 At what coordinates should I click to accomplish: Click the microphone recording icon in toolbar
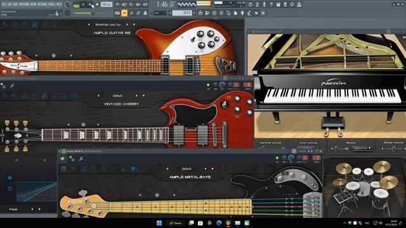point(264,4)
